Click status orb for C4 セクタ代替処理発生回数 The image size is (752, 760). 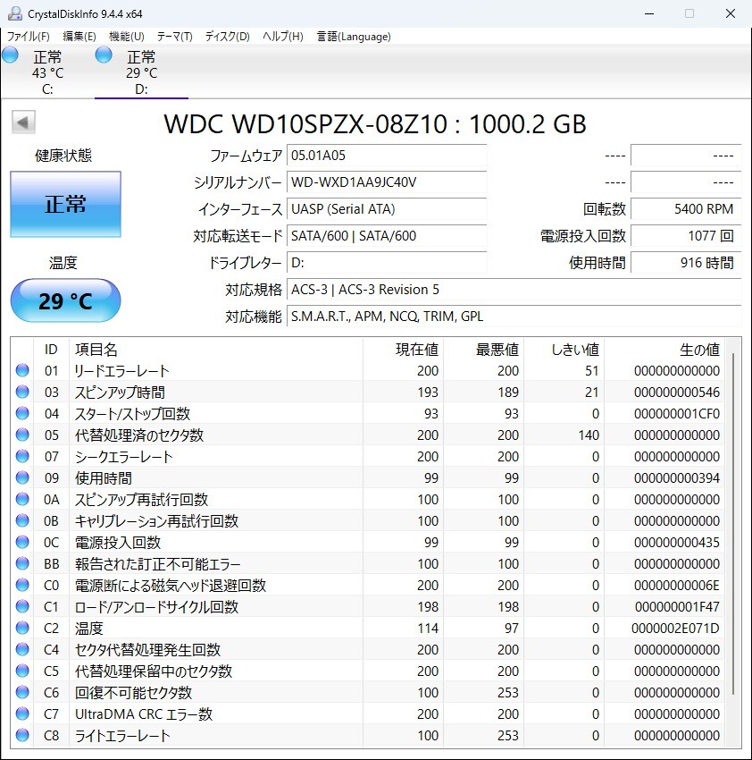click(22, 649)
